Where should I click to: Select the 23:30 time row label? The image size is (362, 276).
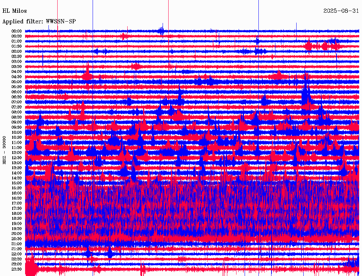coord(17,269)
